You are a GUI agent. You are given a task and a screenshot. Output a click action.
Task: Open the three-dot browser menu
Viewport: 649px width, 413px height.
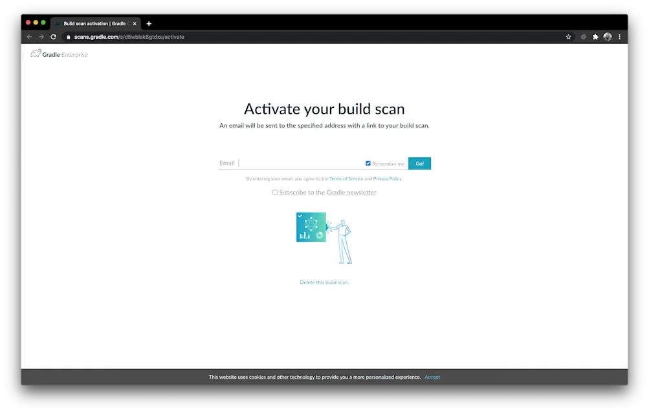pos(619,37)
